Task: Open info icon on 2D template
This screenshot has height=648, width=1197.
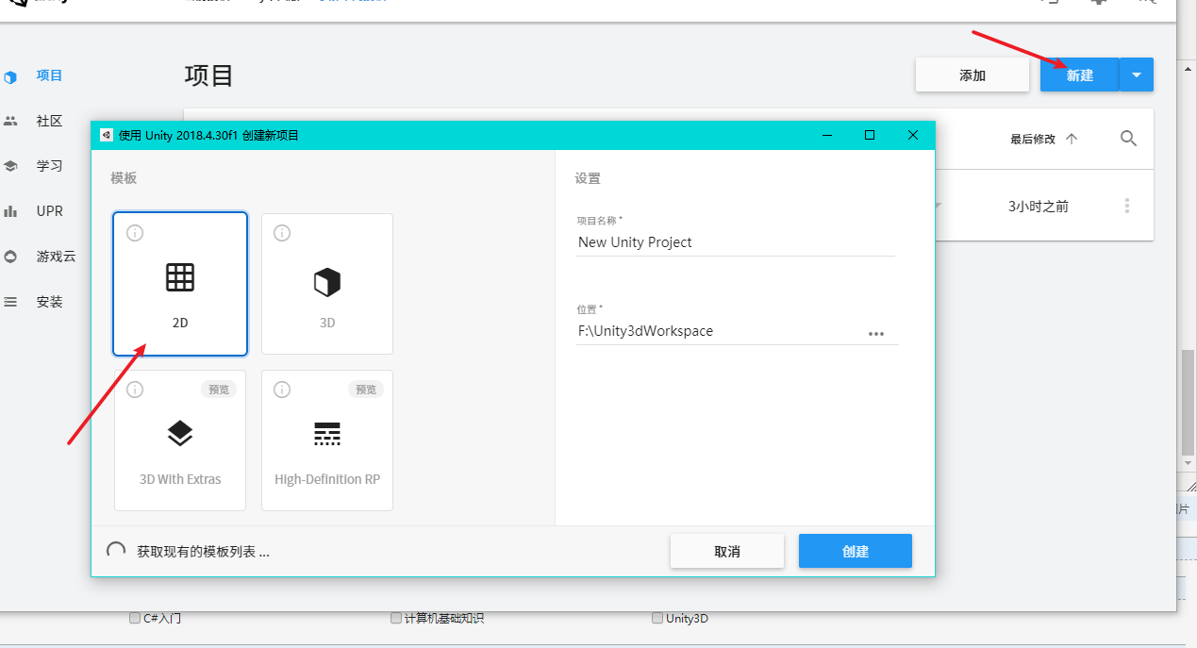Action: [x=135, y=233]
